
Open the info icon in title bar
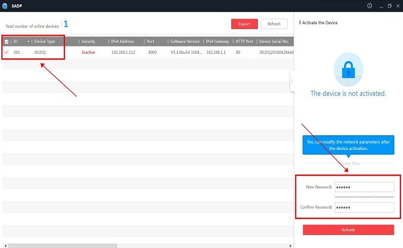[370, 6]
